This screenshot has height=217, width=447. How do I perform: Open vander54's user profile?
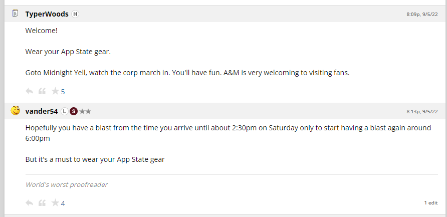[x=42, y=111]
